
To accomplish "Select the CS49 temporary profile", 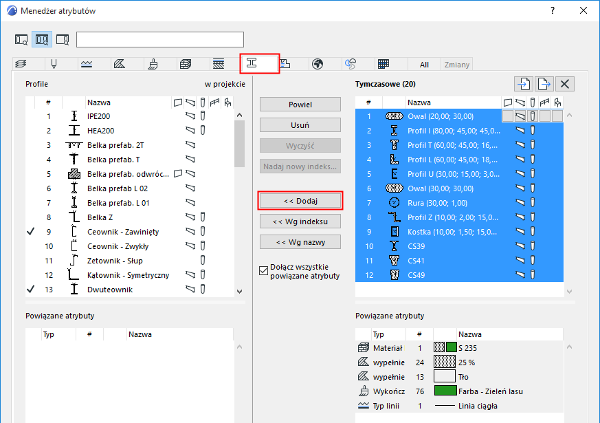I will (x=459, y=275).
